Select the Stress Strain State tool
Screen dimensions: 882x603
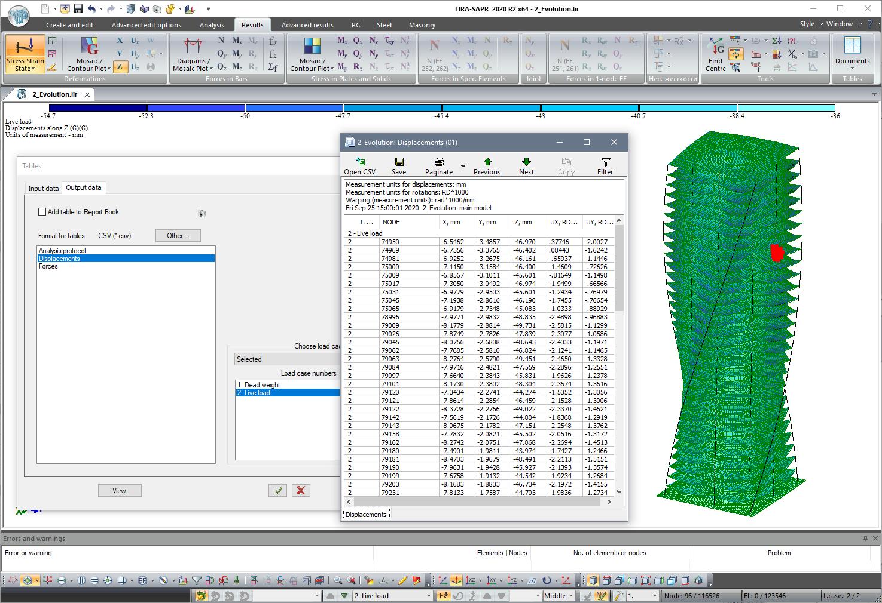24,54
